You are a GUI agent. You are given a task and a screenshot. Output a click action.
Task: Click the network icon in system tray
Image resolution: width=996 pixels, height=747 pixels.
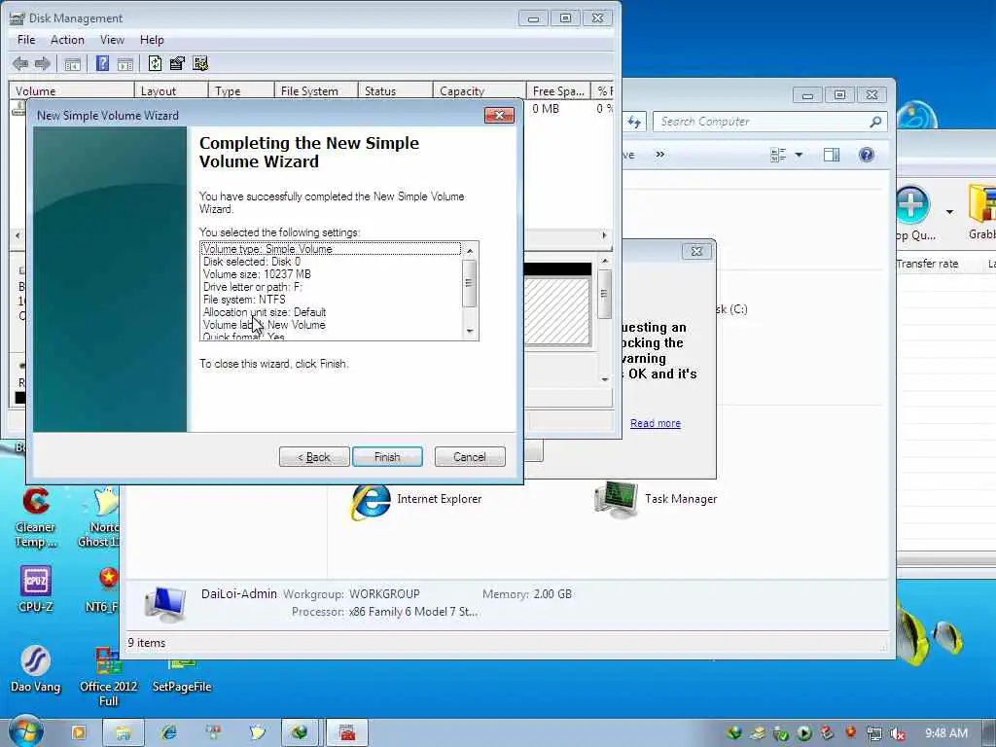pyautogui.click(x=874, y=733)
